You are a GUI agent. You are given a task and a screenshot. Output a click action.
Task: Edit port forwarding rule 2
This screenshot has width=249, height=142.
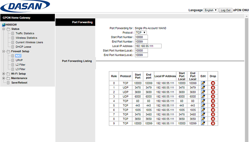point(203,92)
